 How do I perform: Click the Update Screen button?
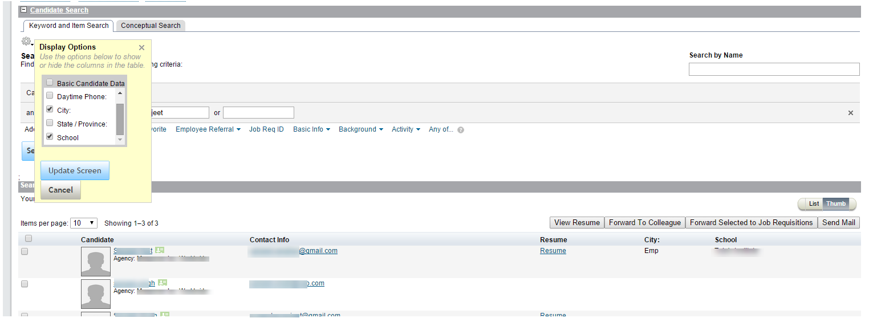point(75,170)
